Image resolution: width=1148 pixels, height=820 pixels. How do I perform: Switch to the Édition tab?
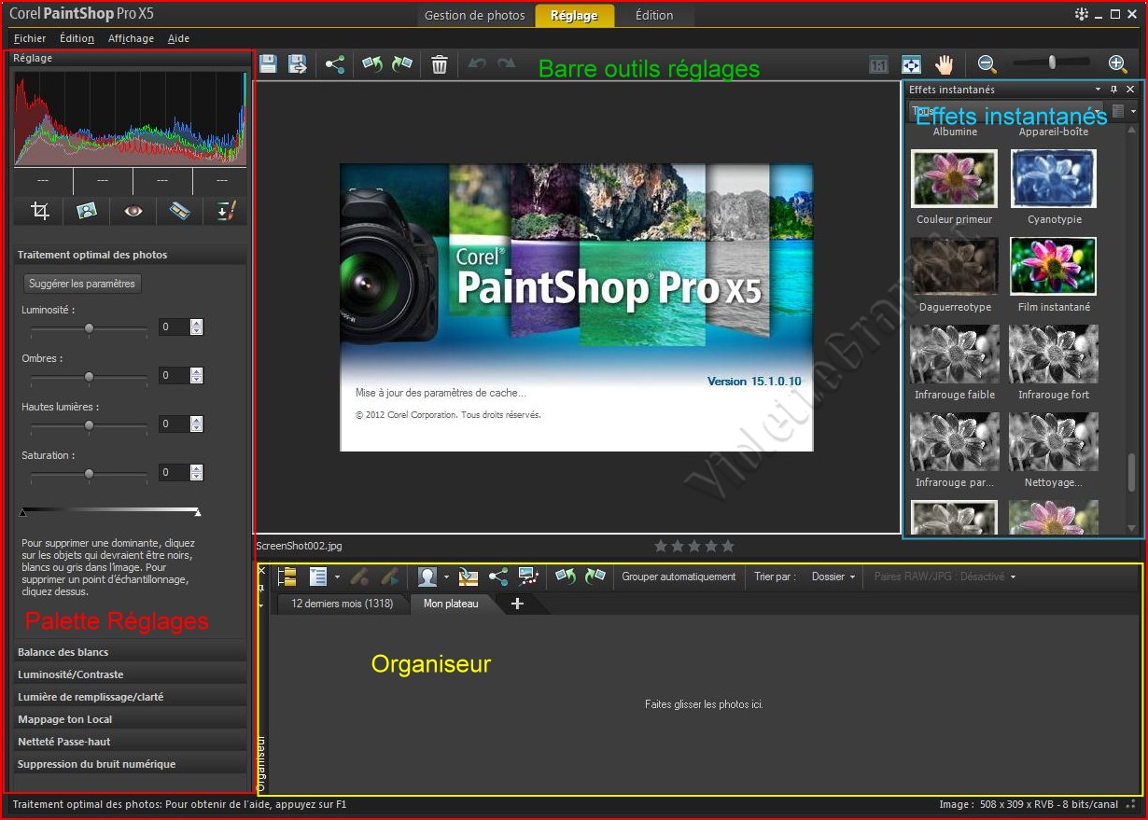pyautogui.click(x=654, y=15)
